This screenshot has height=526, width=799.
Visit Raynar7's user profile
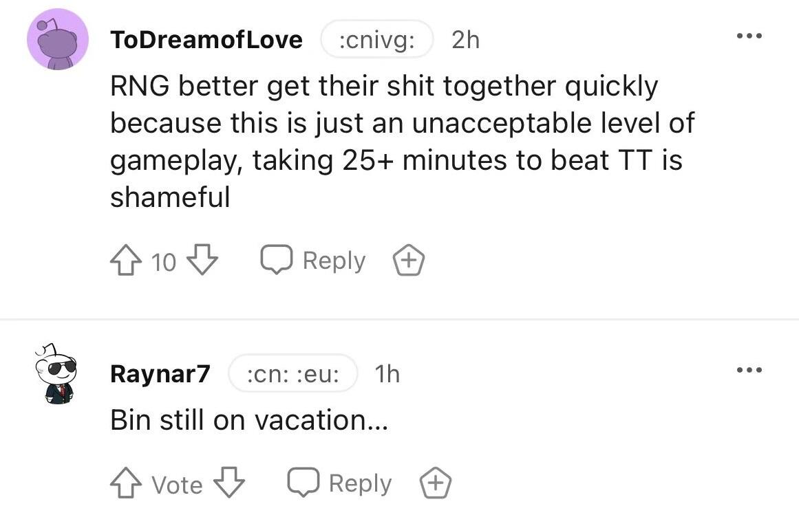[x=160, y=374]
